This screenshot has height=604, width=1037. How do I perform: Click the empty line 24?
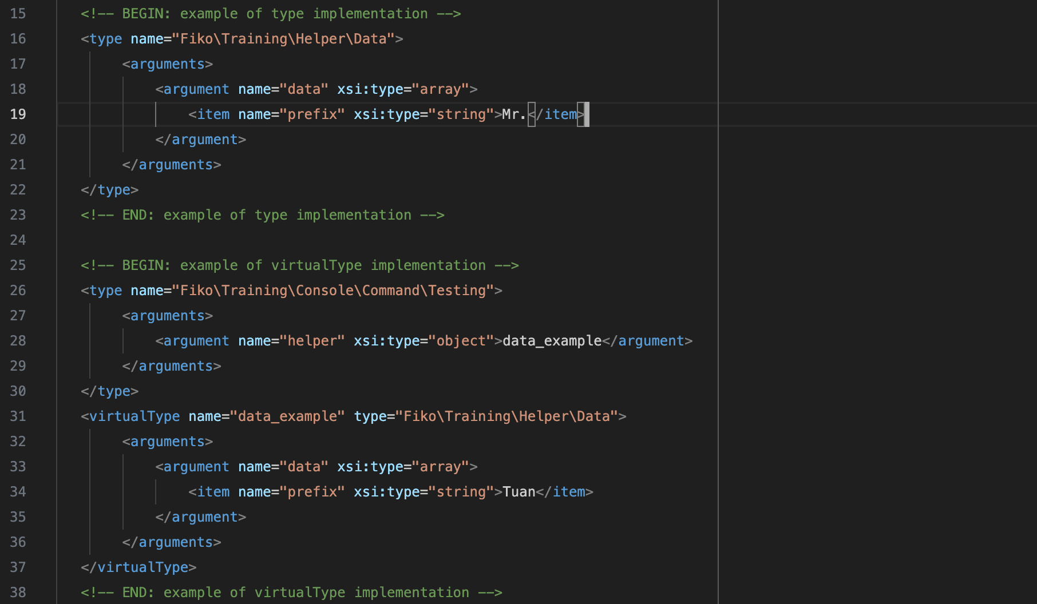(x=172, y=240)
